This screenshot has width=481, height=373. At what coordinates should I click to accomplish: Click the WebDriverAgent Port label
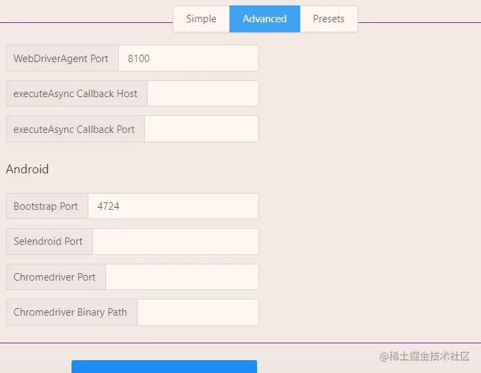coord(62,58)
